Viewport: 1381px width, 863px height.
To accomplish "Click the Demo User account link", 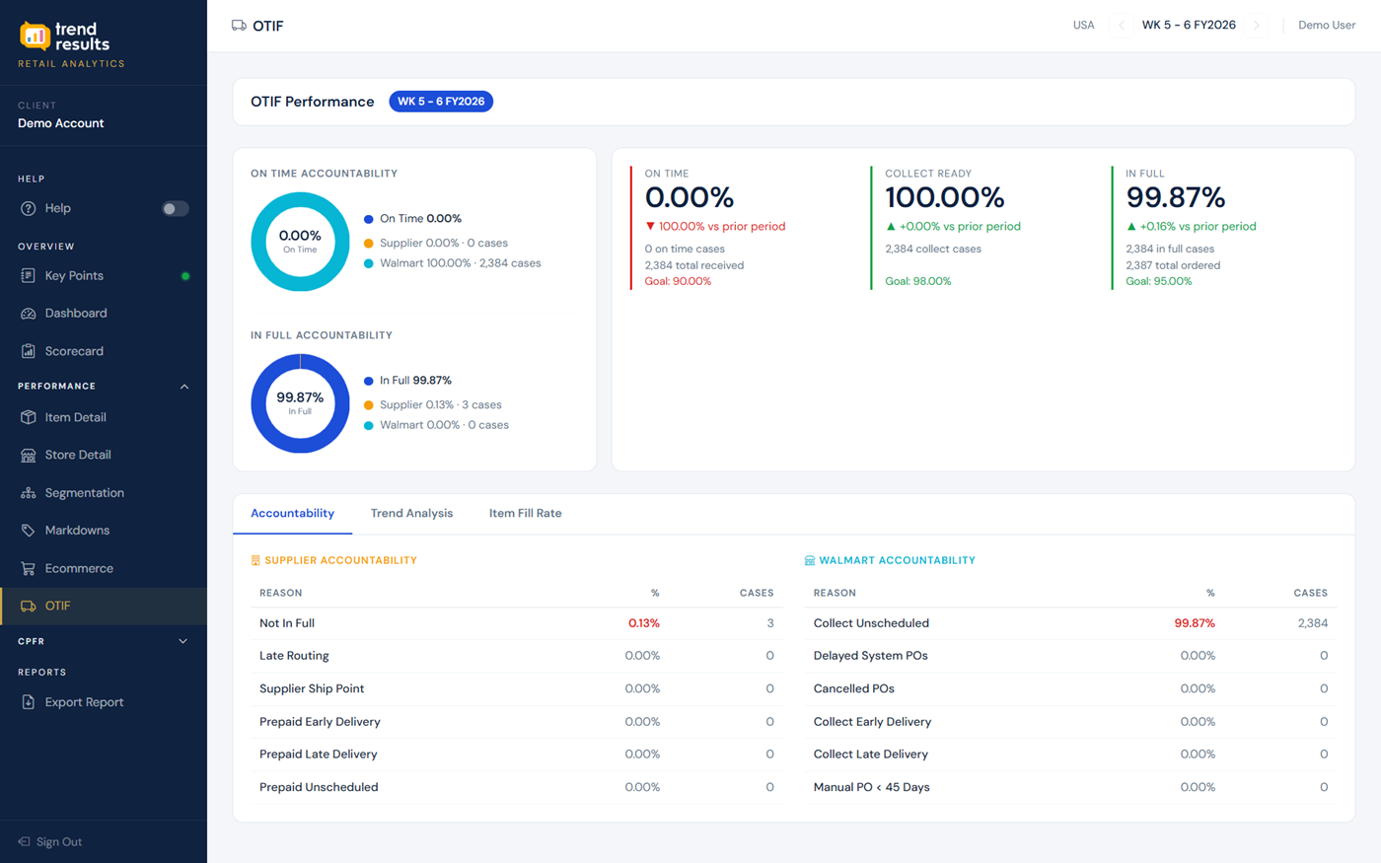I will (x=1326, y=26).
